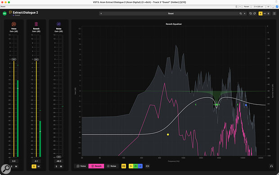The width and height of the screenshot is (279, 175).
Task: Click the blue EQ band node
Action: 246,105
